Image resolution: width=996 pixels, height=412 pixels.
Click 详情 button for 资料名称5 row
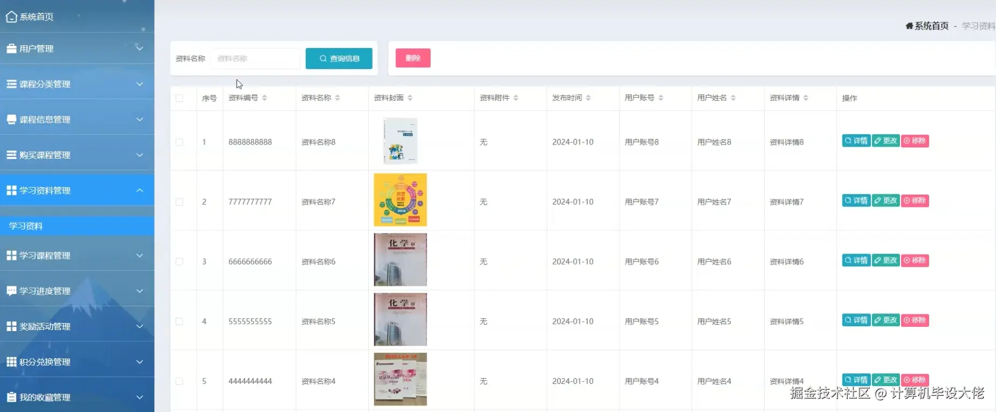(856, 320)
